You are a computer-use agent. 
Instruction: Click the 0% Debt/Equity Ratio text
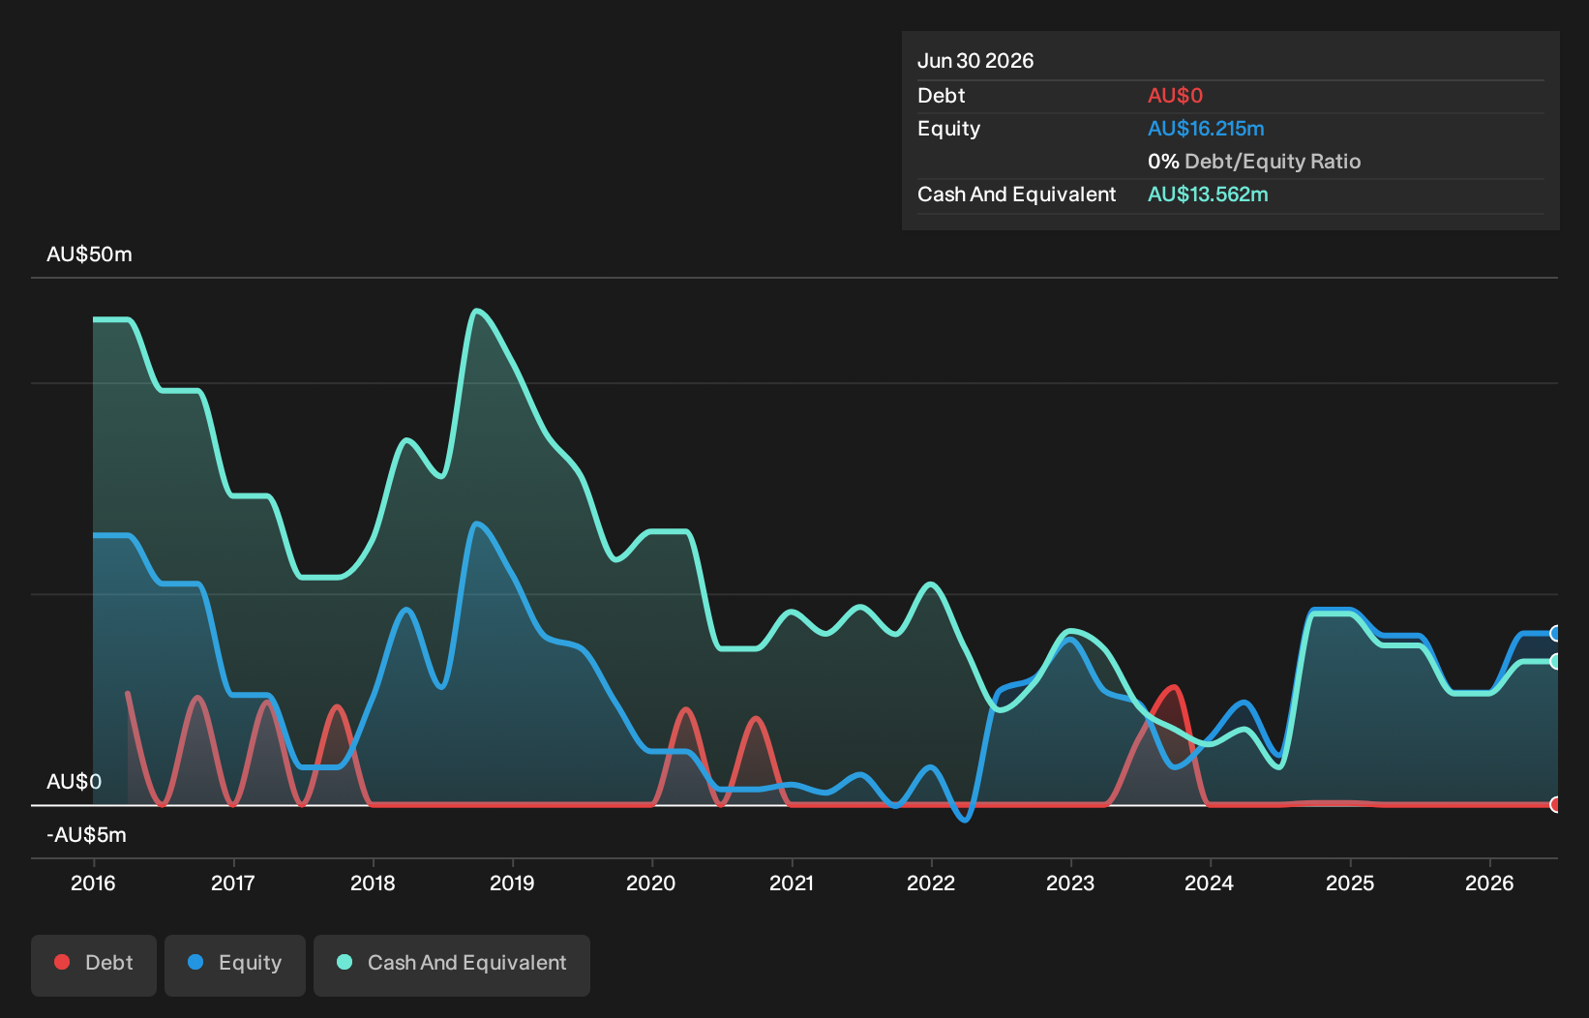pyautogui.click(x=1254, y=162)
